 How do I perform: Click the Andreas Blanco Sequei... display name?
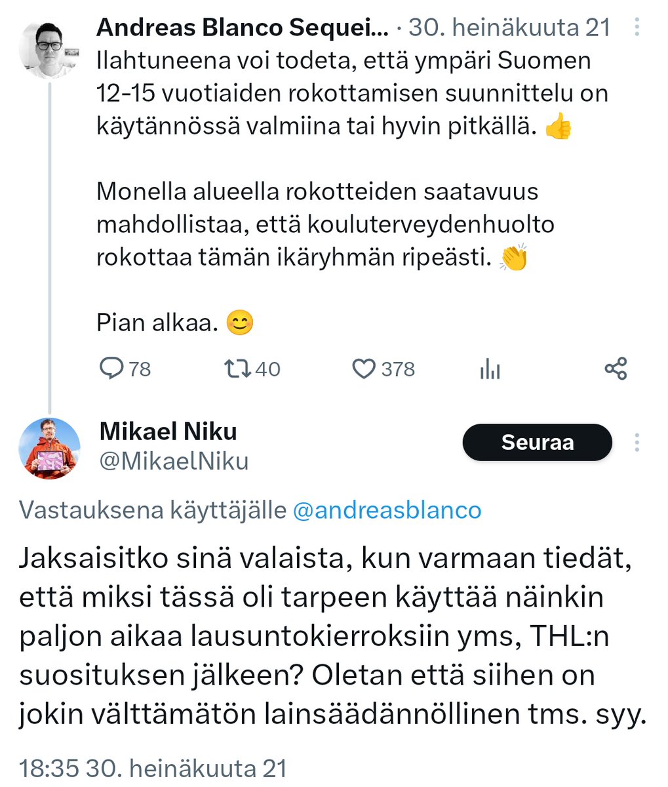point(242,28)
